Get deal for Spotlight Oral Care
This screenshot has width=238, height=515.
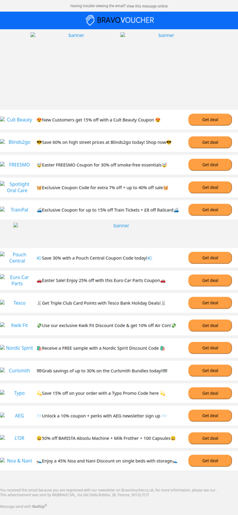[x=210, y=187]
